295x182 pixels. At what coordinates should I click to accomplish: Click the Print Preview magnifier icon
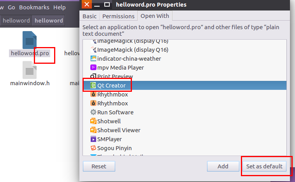(93, 76)
